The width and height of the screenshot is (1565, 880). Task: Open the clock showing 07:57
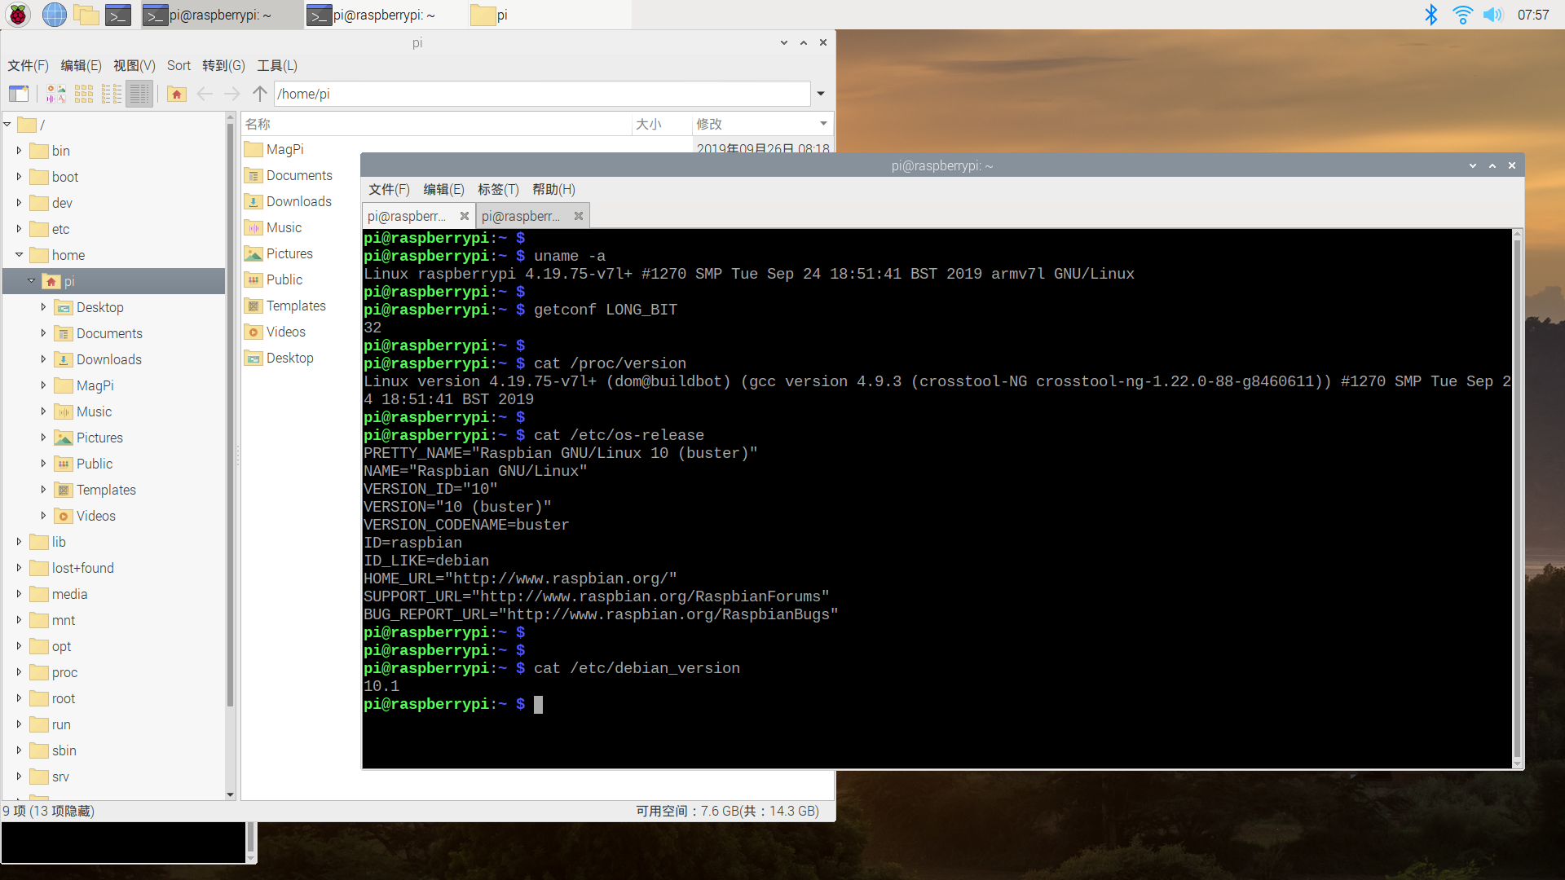(1533, 15)
